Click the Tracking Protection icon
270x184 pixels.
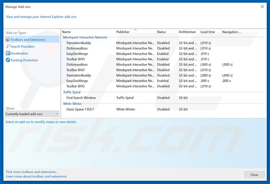point(8,60)
